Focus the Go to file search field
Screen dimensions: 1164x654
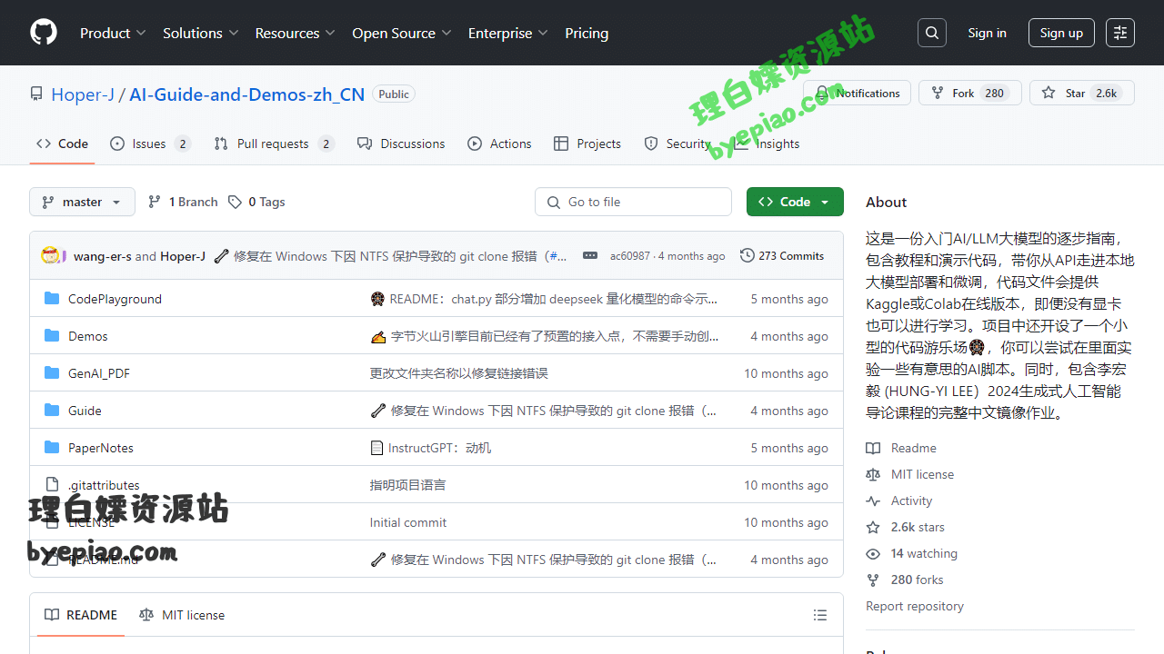click(633, 202)
